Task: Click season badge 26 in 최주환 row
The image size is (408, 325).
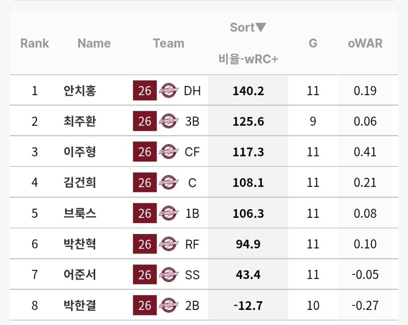Action: [145, 121]
